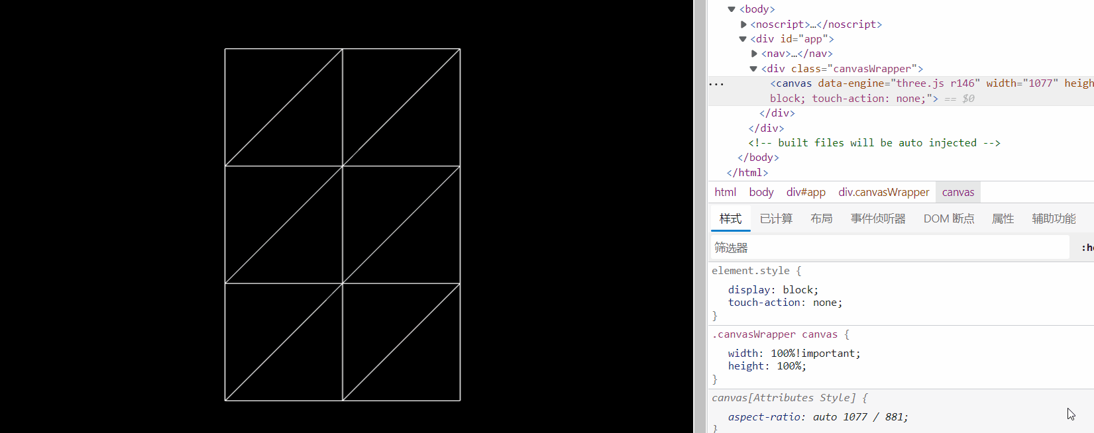
Task: Collapse the body element node
Action: click(732, 9)
